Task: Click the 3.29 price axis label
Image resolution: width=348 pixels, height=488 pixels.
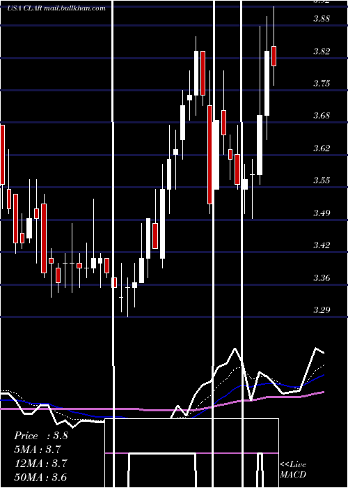Action: [322, 310]
